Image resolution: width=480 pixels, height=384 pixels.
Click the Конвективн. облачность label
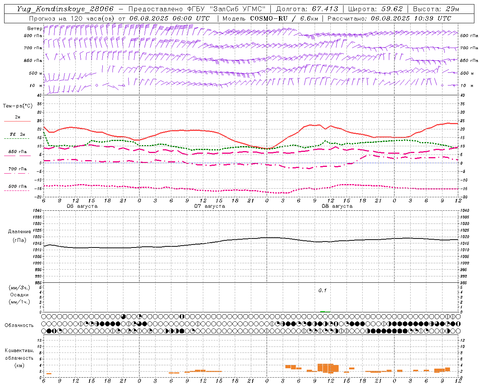click(x=19, y=354)
